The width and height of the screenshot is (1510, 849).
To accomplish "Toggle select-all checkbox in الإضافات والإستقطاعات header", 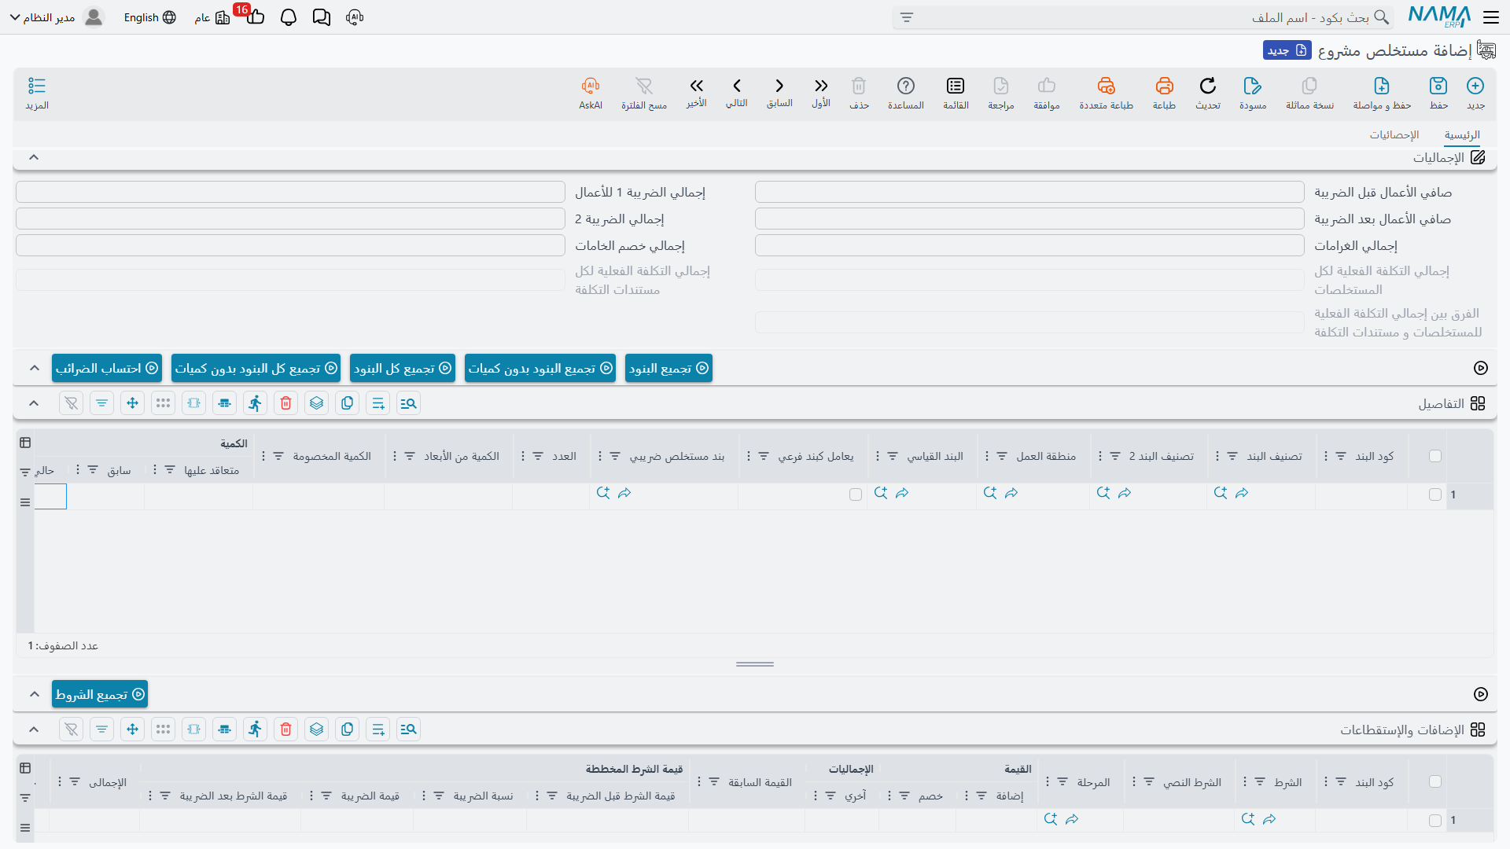I will coord(1435,781).
